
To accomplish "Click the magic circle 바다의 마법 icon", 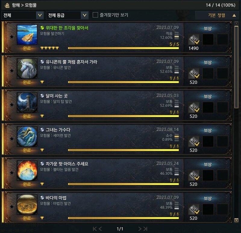I will click(x=27, y=204).
